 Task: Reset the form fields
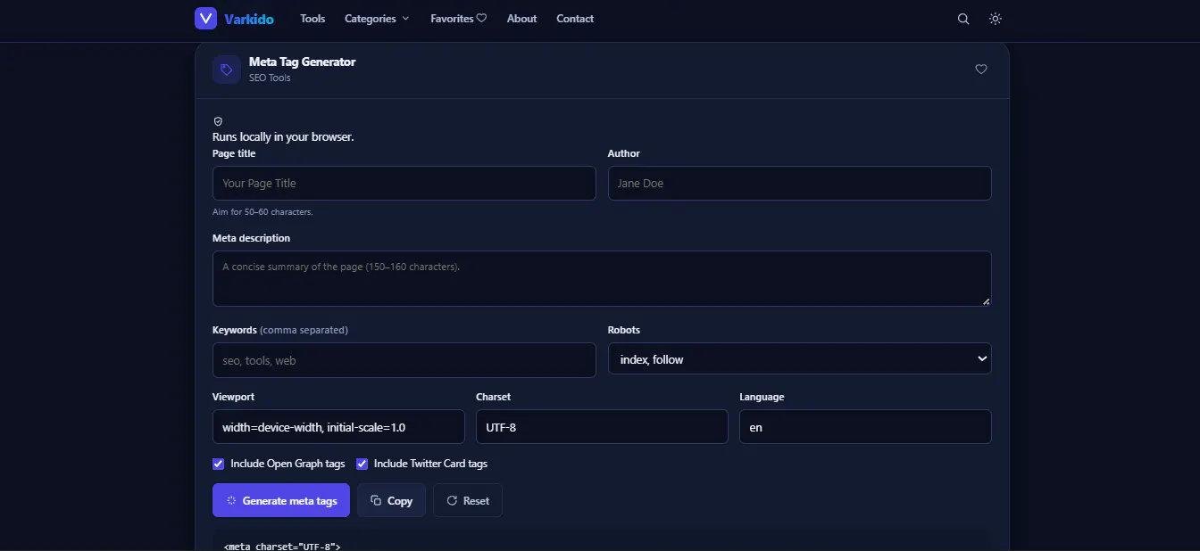tap(468, 500)
